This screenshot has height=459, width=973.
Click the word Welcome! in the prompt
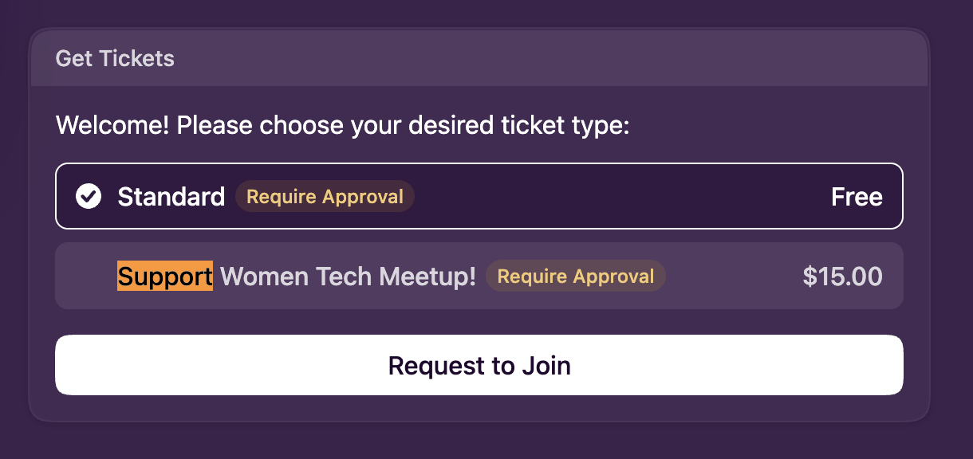coord(112,126)
